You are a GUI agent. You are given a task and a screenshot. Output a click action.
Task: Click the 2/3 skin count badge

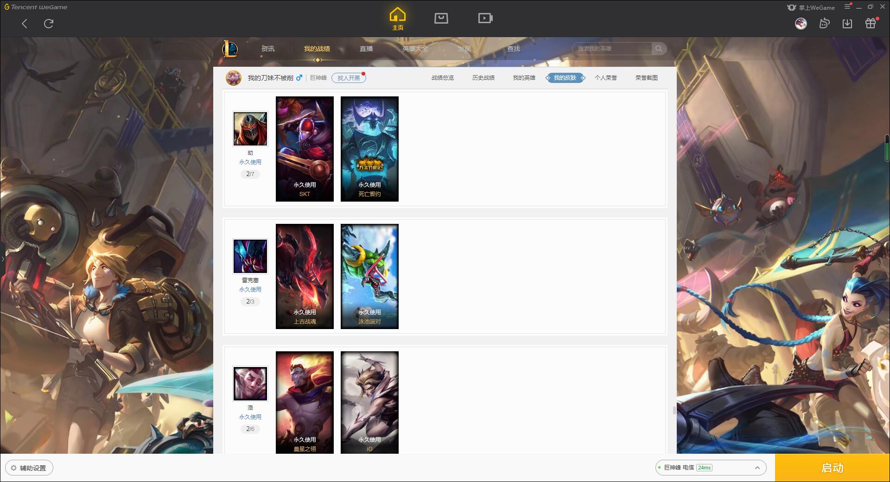click(x=250, y=302)
